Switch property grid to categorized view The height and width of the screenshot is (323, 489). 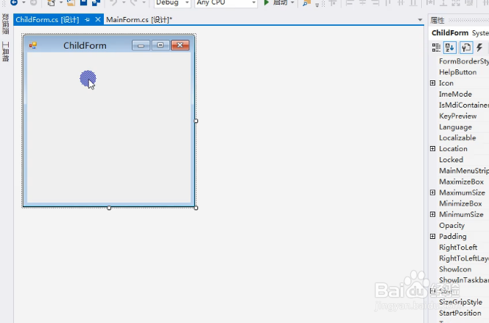436,47
